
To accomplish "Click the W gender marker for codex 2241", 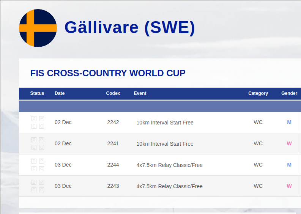I will (289, 143).
